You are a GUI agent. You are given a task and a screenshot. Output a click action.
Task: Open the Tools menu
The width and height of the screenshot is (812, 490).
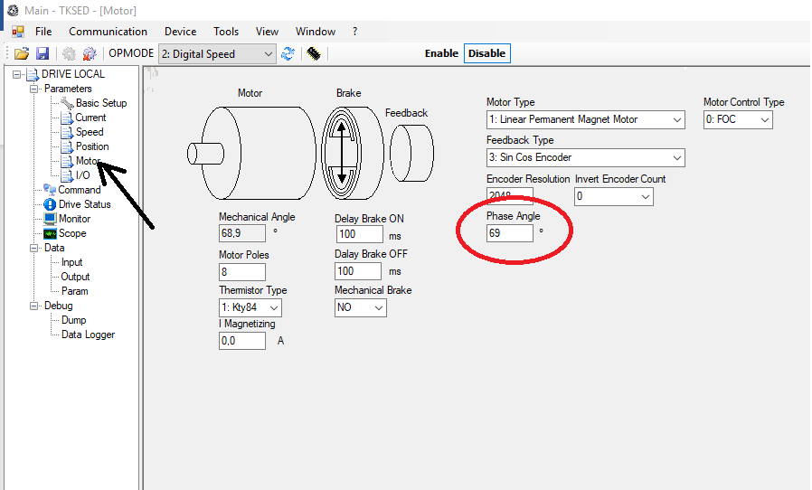pyautogui.click(x=226, y=32)
